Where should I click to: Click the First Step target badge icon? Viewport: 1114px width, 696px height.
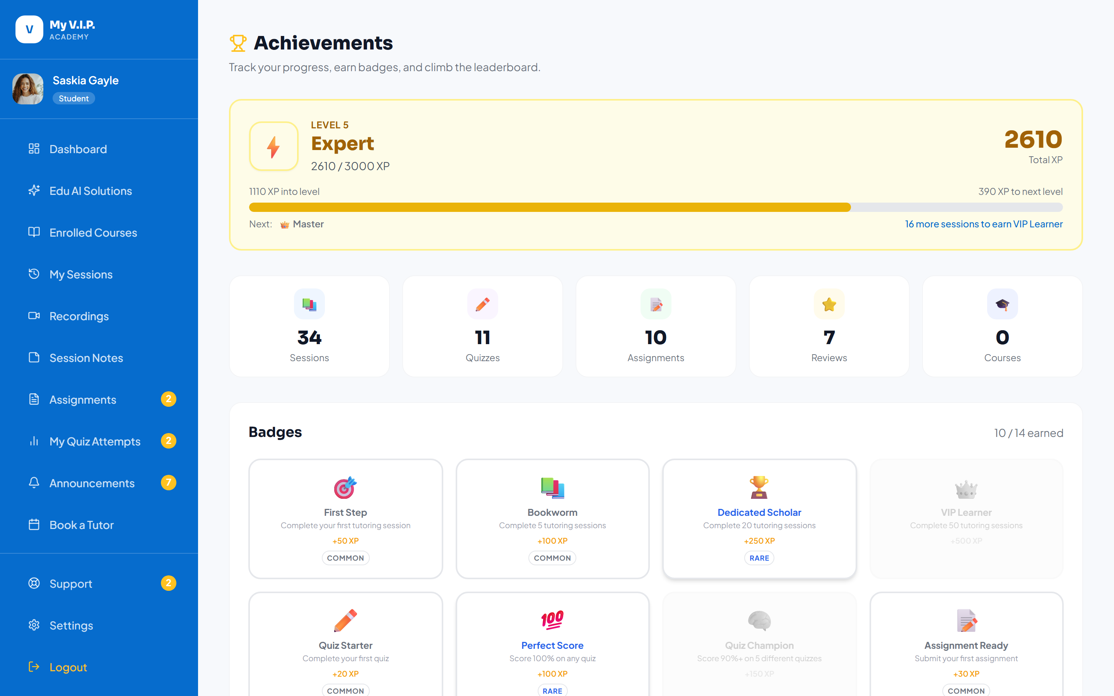tap(345, 488)
